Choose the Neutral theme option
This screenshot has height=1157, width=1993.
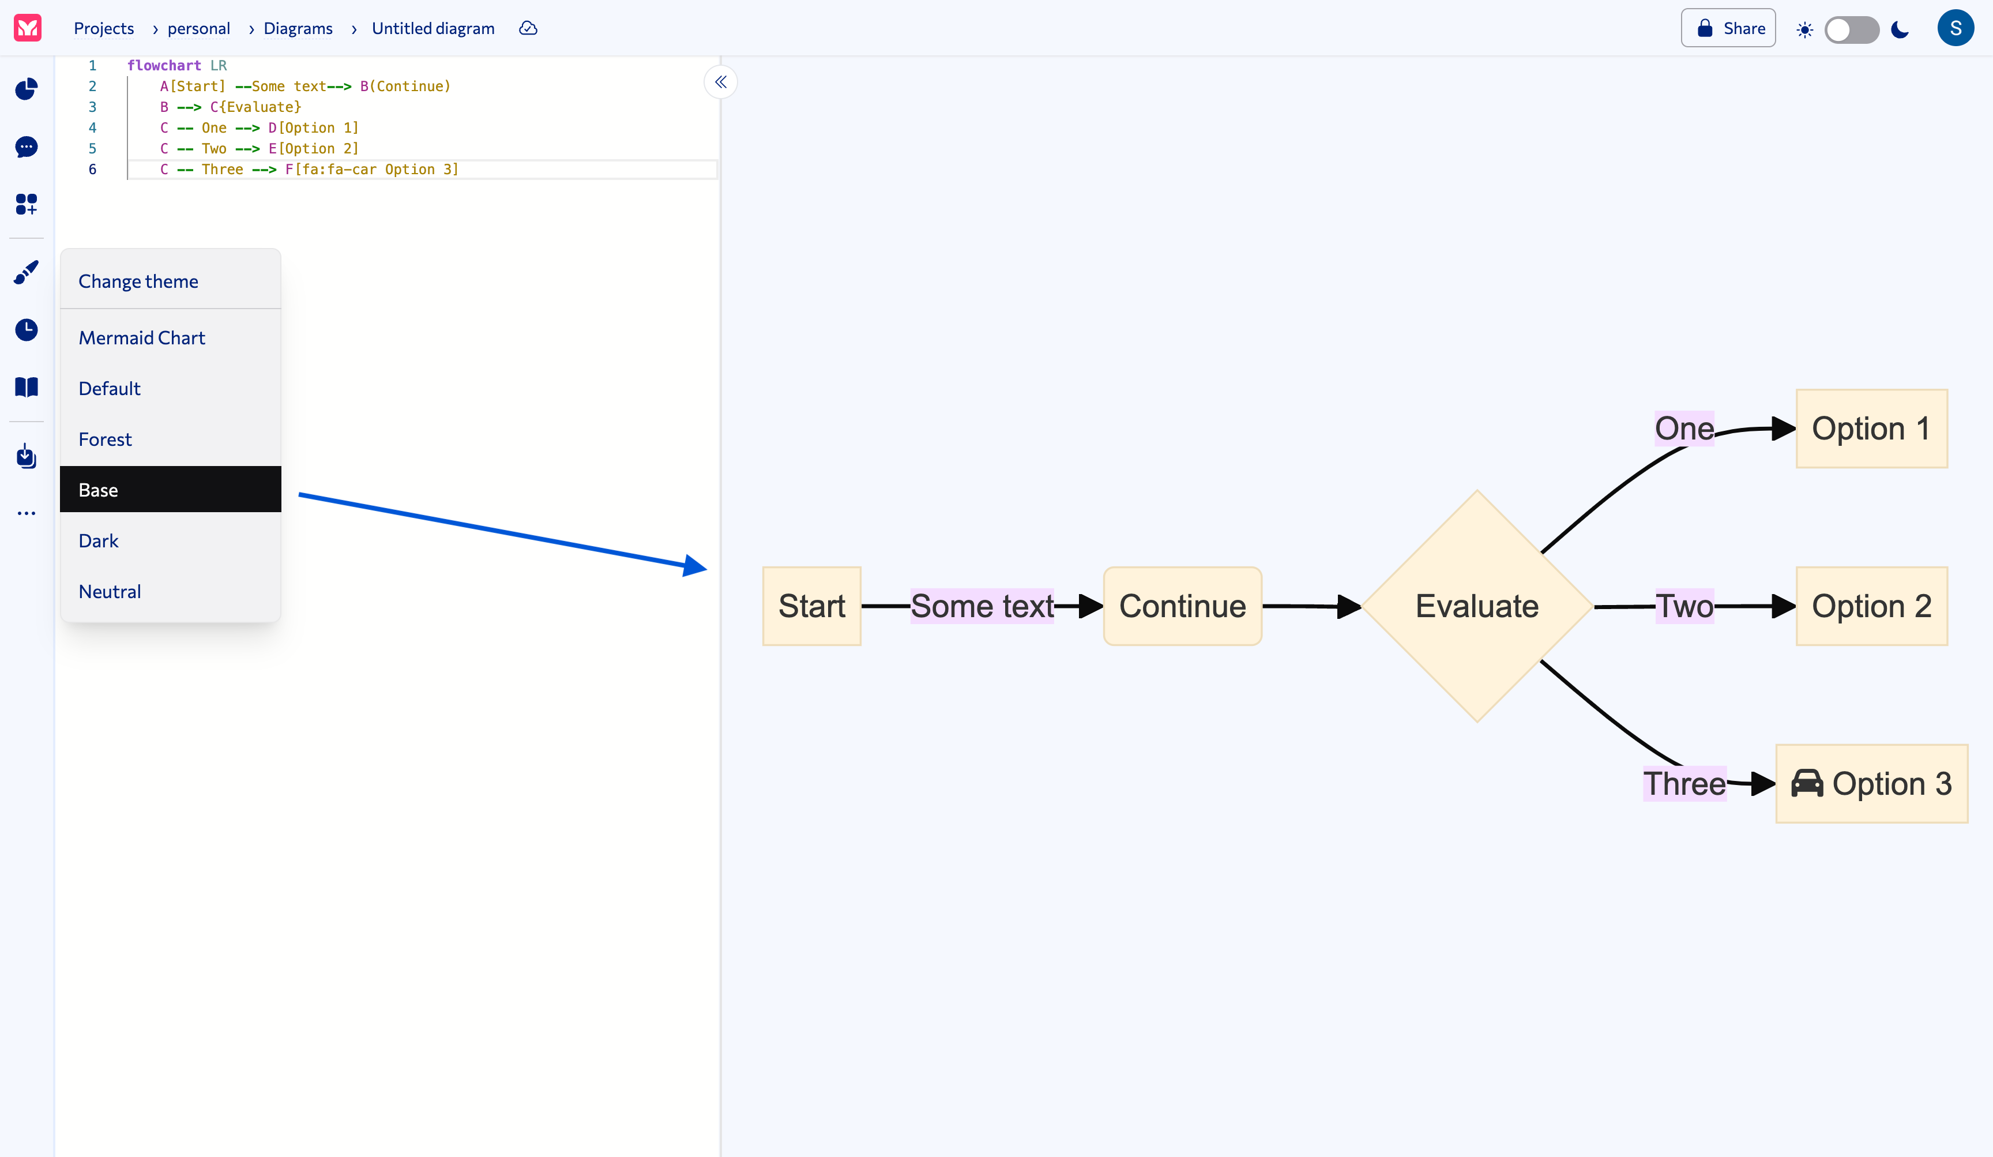[110, 591]
